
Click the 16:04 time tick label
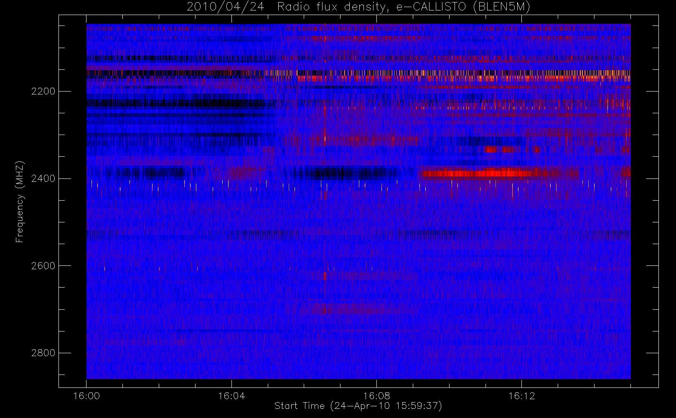[x=231, y=396]
